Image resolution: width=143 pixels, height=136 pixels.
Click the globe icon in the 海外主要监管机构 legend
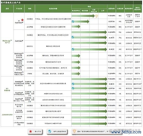tap(50, 131)
